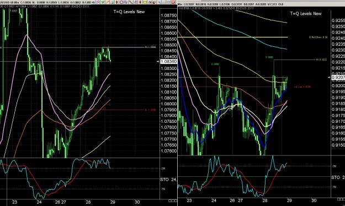Click the three small squares under left chart
Image resolution: width=345 pixels, height=206 pixels.
pos(173,200)
